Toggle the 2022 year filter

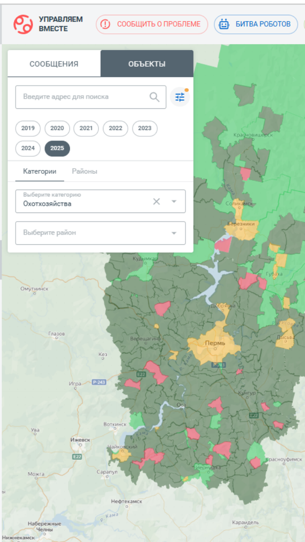pyautogui.click(x=115, y=128)
